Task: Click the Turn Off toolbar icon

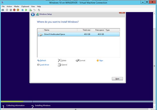Action: 11,10
